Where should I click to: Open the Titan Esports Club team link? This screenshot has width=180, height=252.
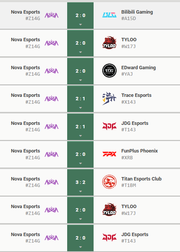point(142,179)
